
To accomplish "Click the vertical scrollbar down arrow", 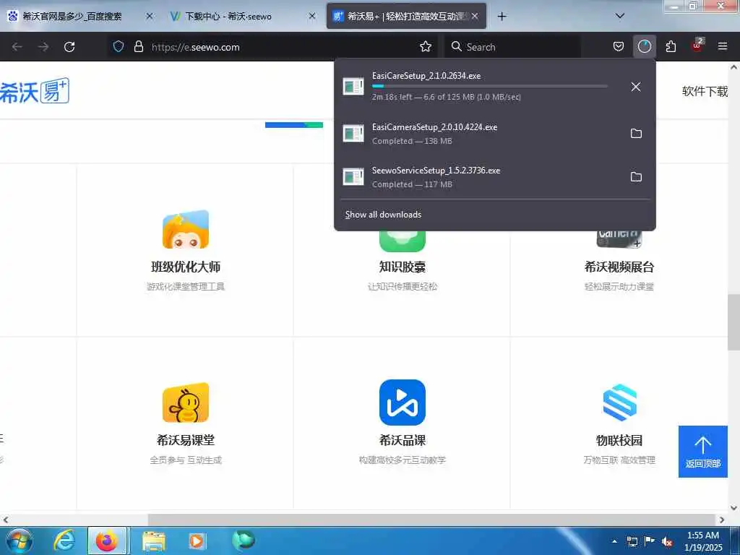I will tap(733, 508).
